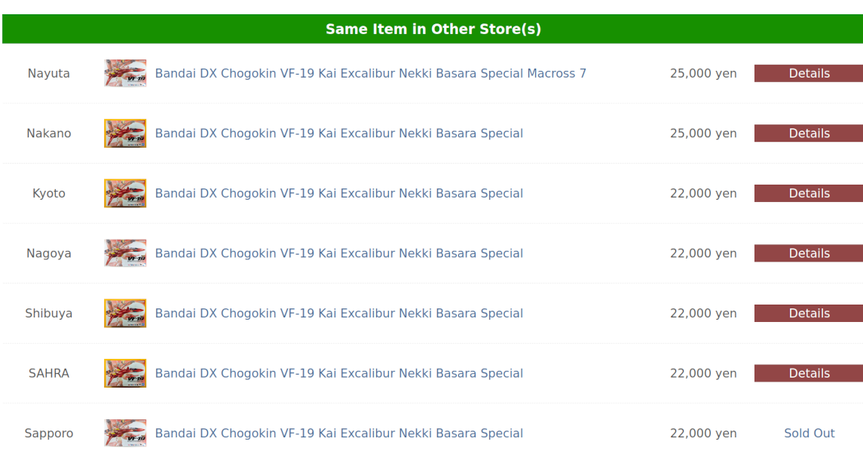The image size is (863, 472).
Task: Open the Nakano store item title link
Action: coord(338,133)
